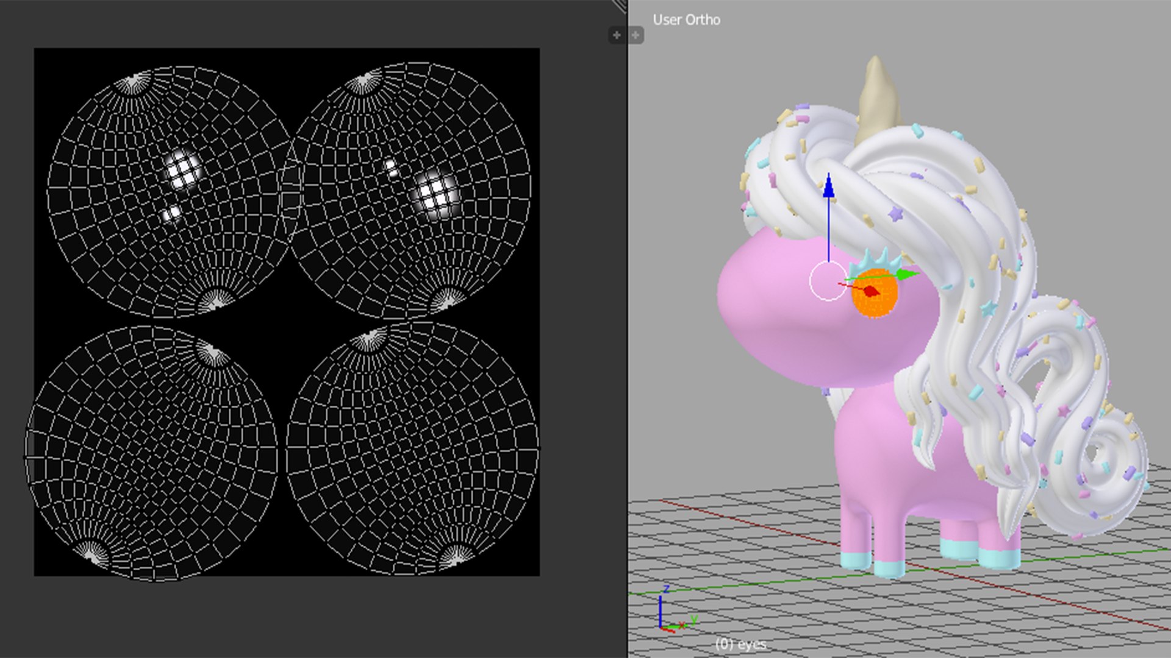Grab the green Y-axis manipulator arrow
The height and width of the screenshot is (658, 1171).
point(909,275)
